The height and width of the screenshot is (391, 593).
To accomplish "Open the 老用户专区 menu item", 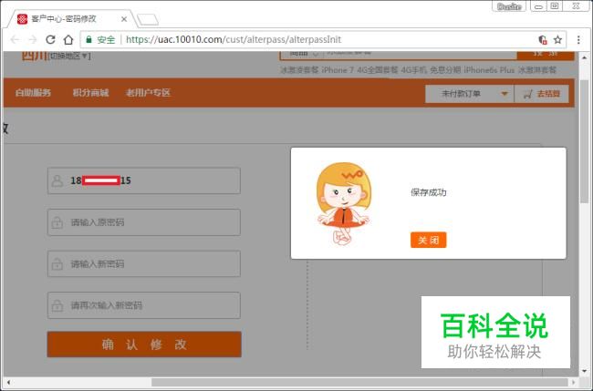I will [x=148, y=93].
